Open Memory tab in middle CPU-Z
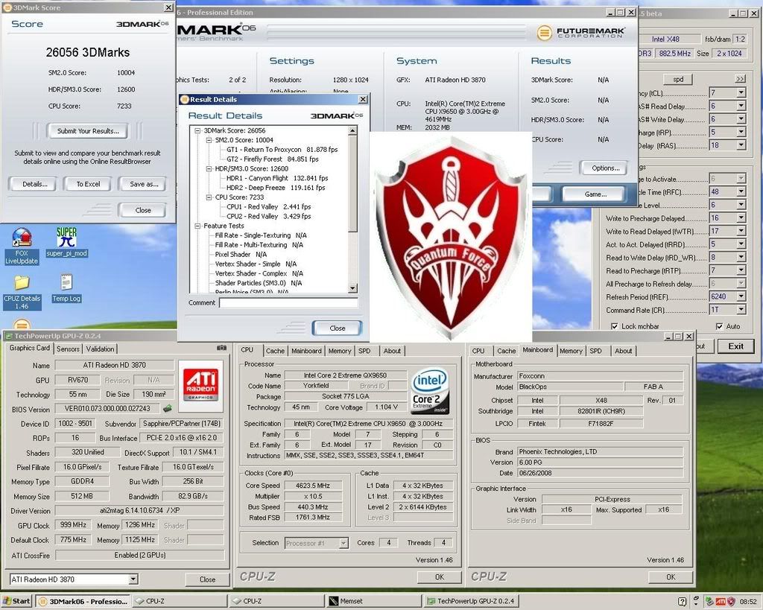763x610 pixels. tap(339, 351)
